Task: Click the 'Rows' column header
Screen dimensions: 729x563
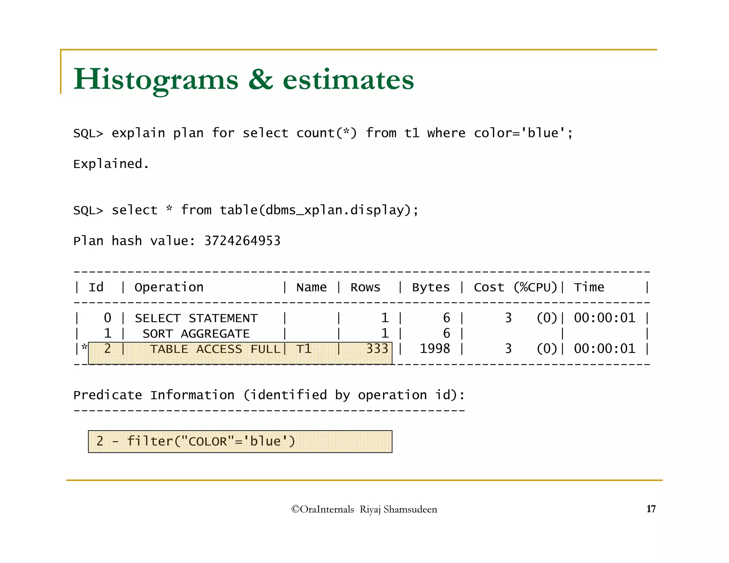Action: [x=365, y=287]
